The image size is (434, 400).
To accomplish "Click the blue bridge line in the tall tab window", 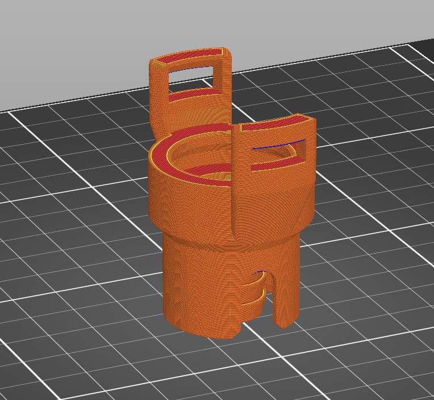I will 191,69.
